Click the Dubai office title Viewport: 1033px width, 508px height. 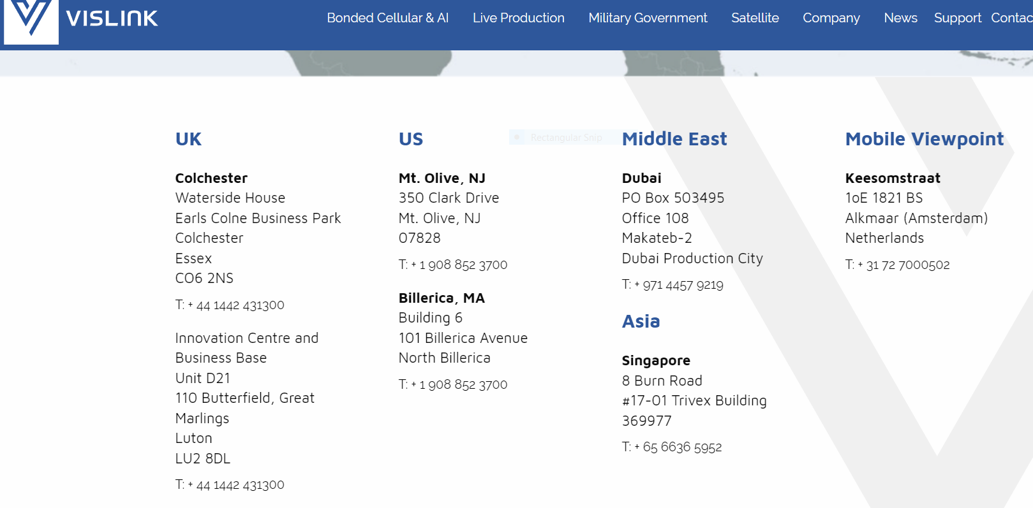coord(642,178)
